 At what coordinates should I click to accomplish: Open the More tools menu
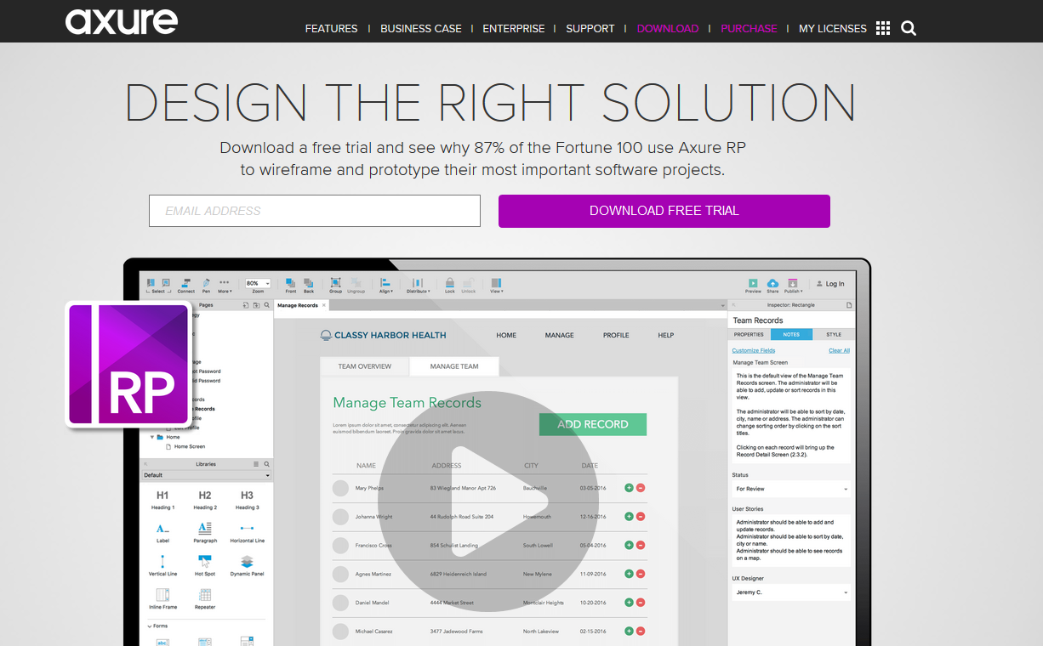[225, 285]
